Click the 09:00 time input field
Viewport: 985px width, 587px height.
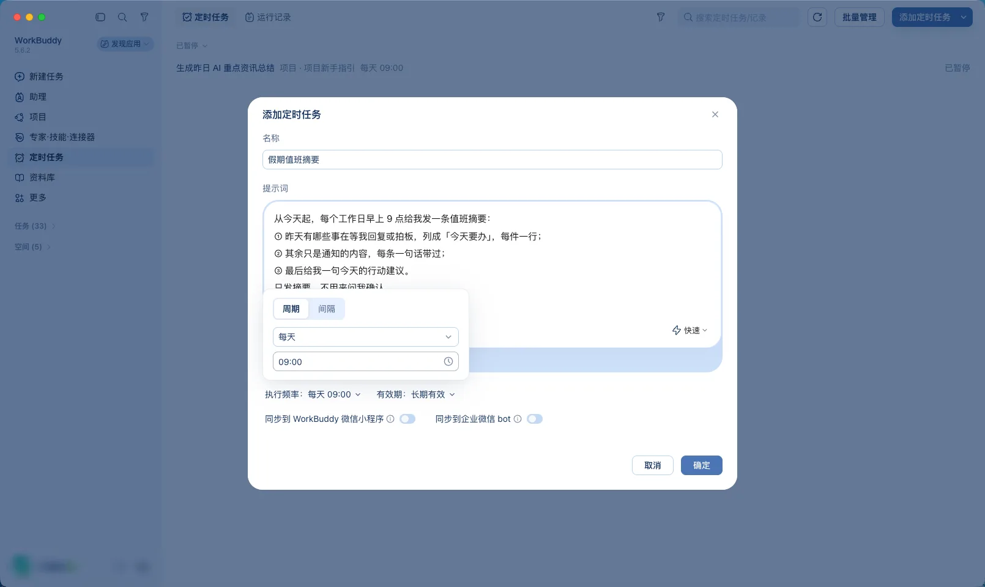click(x=365, y=361)
